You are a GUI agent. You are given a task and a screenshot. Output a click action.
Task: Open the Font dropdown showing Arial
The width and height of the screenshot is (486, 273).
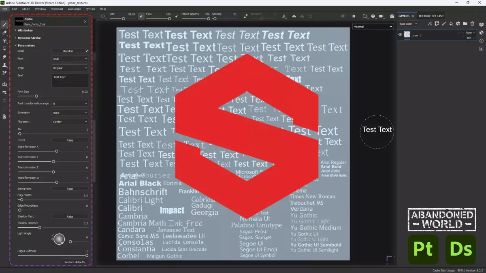click(70, 59)
